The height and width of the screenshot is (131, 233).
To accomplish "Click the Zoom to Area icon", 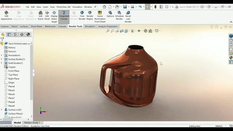I will click(112, 31).
